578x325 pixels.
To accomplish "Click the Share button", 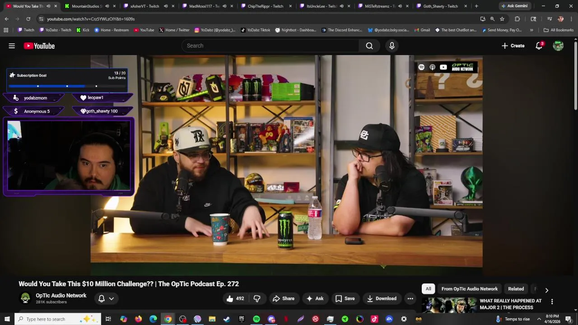I will pos(284,298).
